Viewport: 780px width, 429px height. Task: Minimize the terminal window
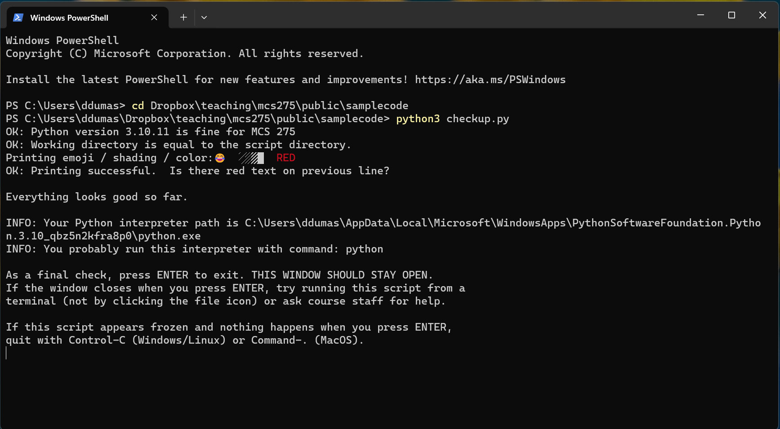tap(700, 15)
